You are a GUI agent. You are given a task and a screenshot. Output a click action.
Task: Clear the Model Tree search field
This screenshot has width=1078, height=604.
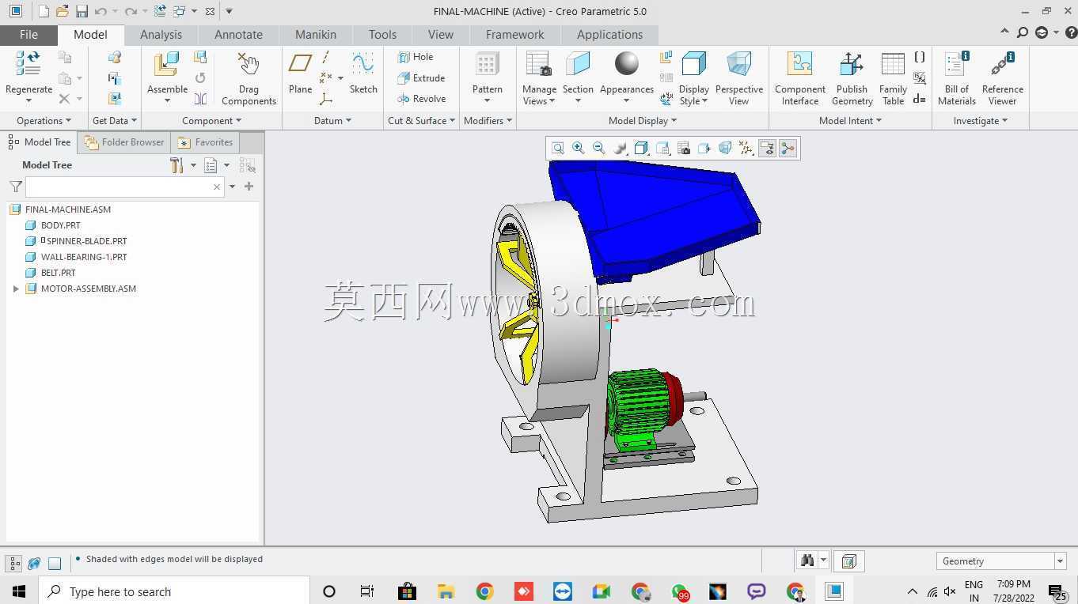[x=216, y=187]
